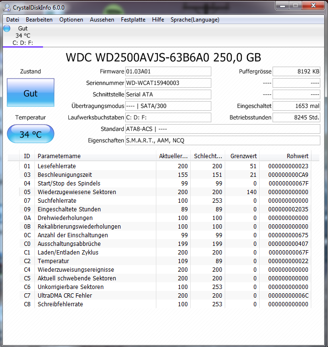Click the Eingeschaltet value 1653 mal
328x347 pixels.
tap(296, 106)
